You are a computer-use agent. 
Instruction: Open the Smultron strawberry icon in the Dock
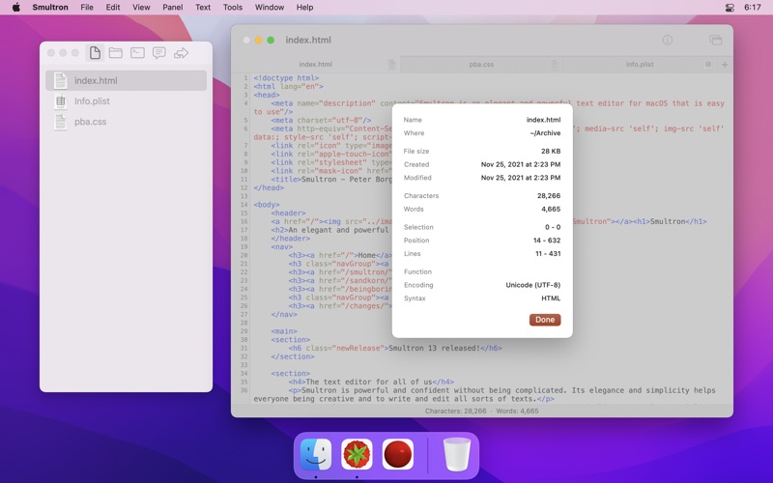pos(357,454)
